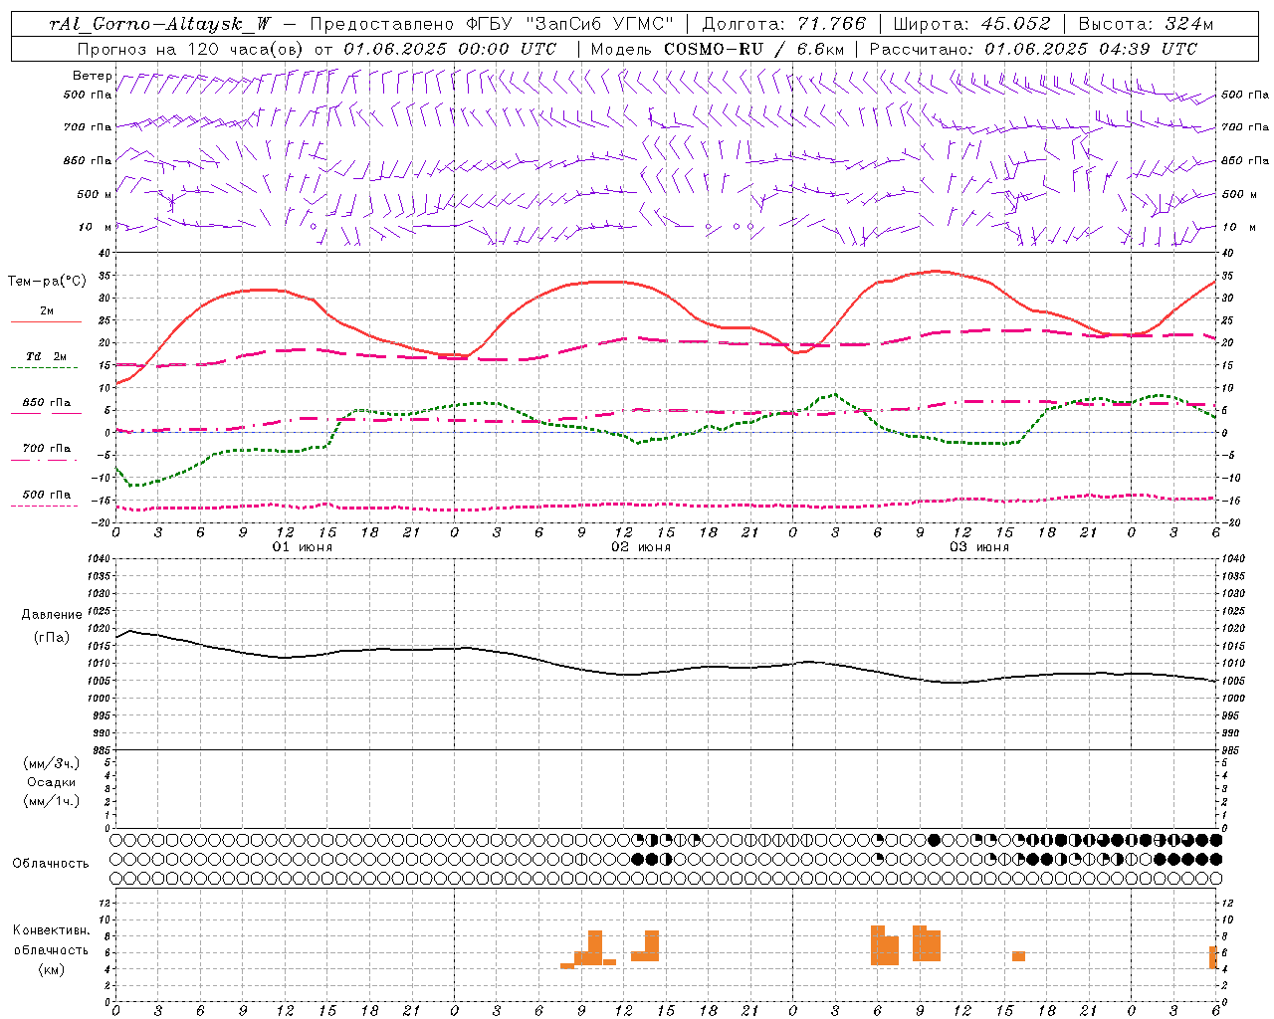Click the left 10 м wind level label
This screenshot has width=1274, height=1019.
point(96,227)
